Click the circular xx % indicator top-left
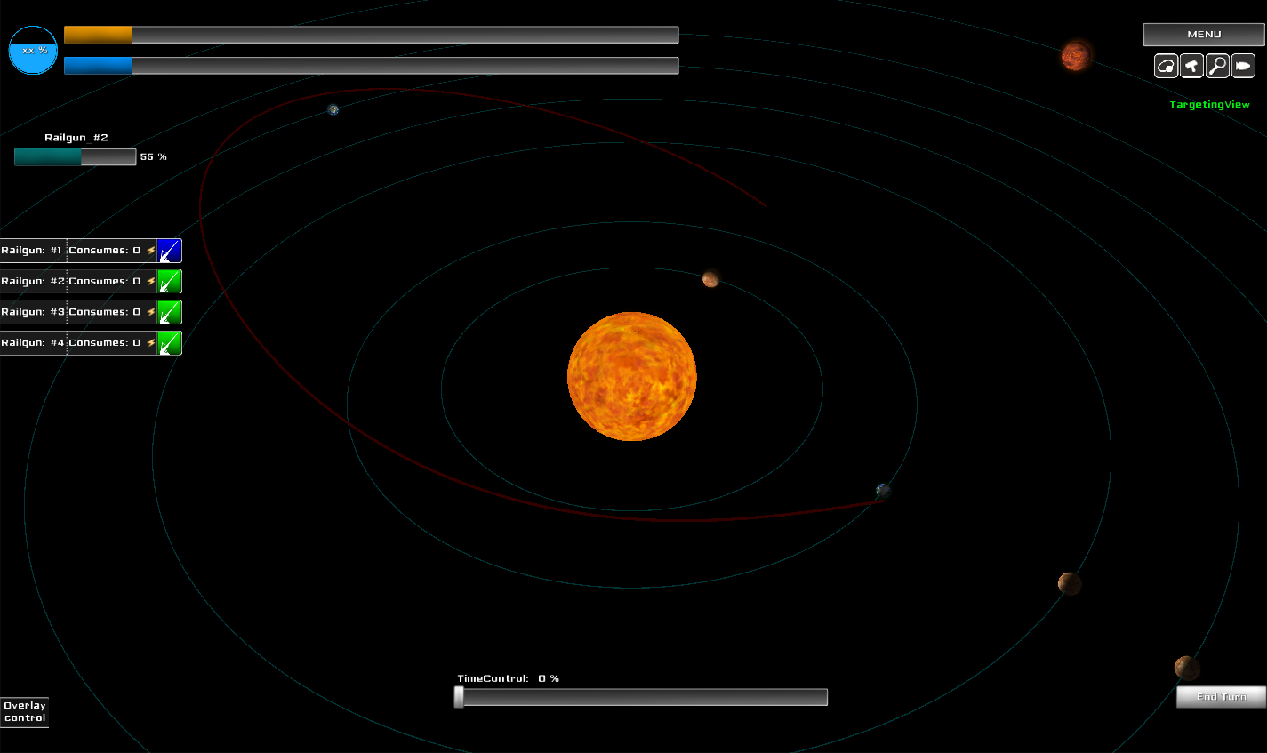1267x753 pixels. click(32, 51)
